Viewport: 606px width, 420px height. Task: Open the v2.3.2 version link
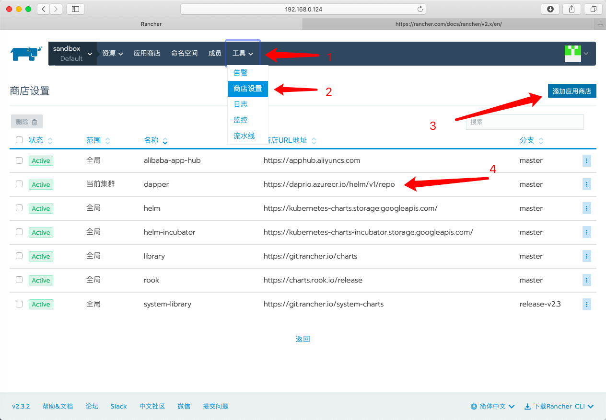21,406
